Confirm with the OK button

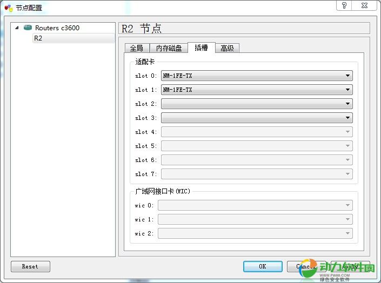(262, 266)
